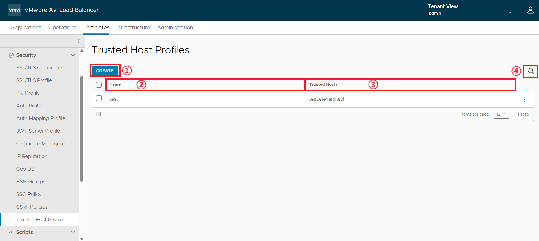Switch to the Applications tab
Viewport: 539px width, 241px height.
click(26, 28)
